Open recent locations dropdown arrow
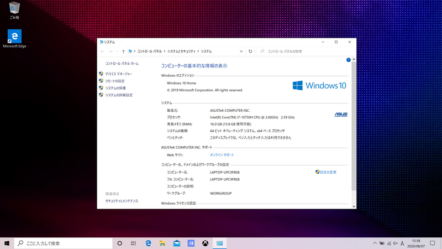 point(118,51)
